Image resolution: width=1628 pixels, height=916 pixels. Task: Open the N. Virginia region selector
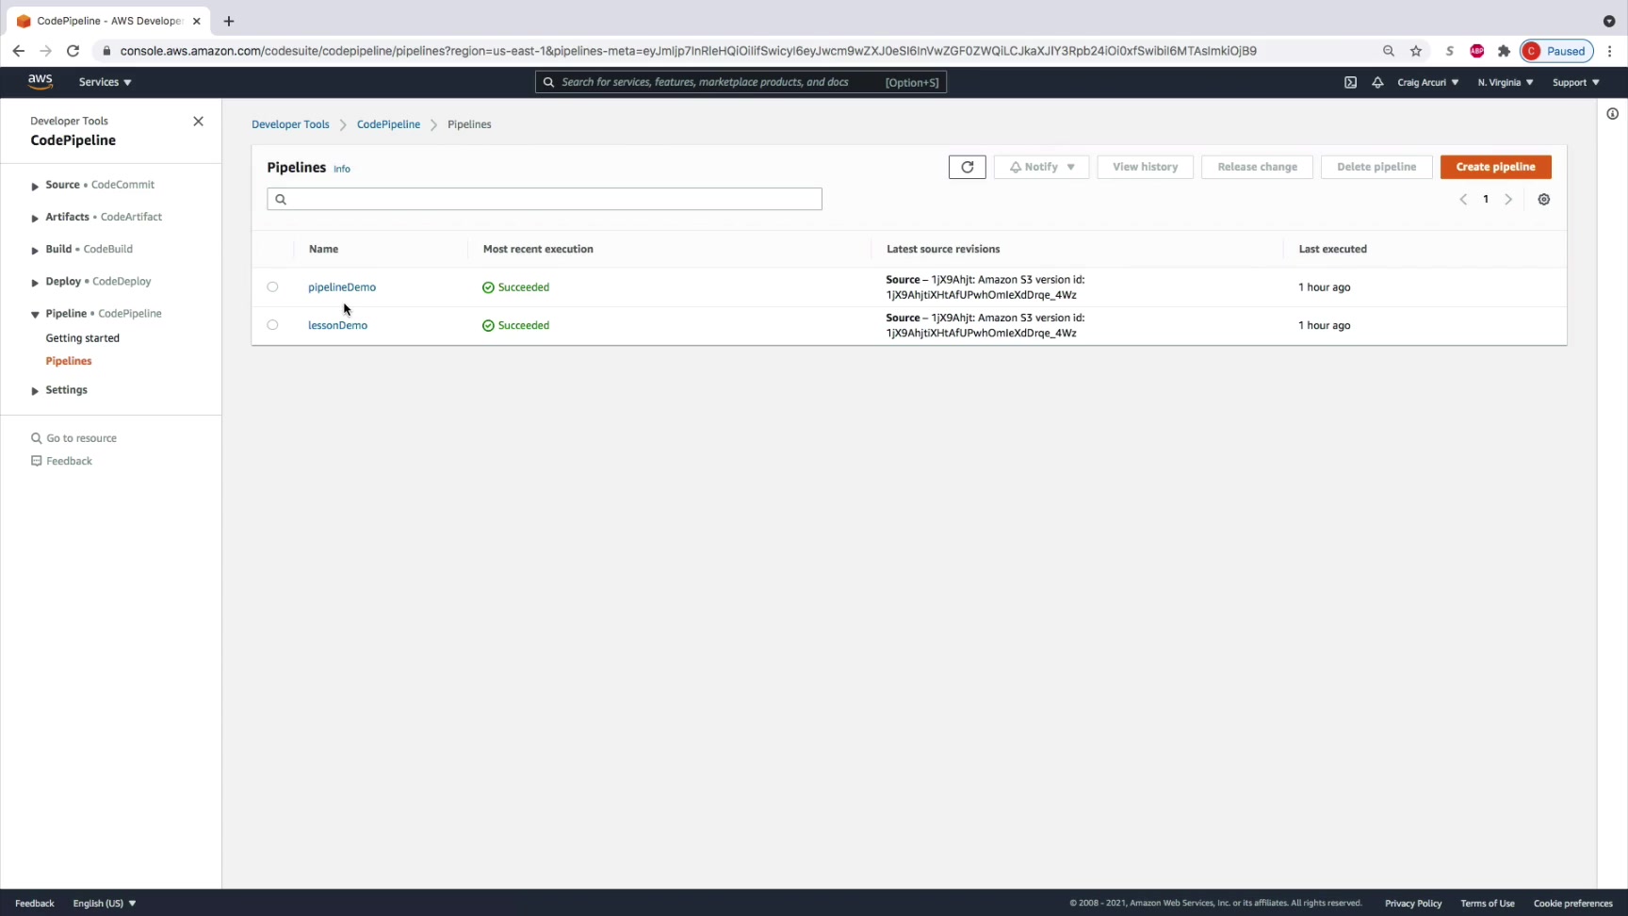(x=1506, y=82)
